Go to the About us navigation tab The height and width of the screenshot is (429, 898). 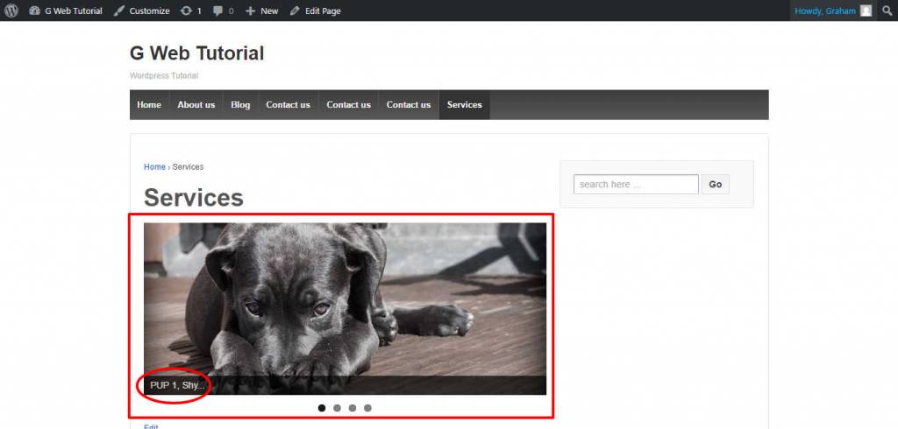coord(196,105)
